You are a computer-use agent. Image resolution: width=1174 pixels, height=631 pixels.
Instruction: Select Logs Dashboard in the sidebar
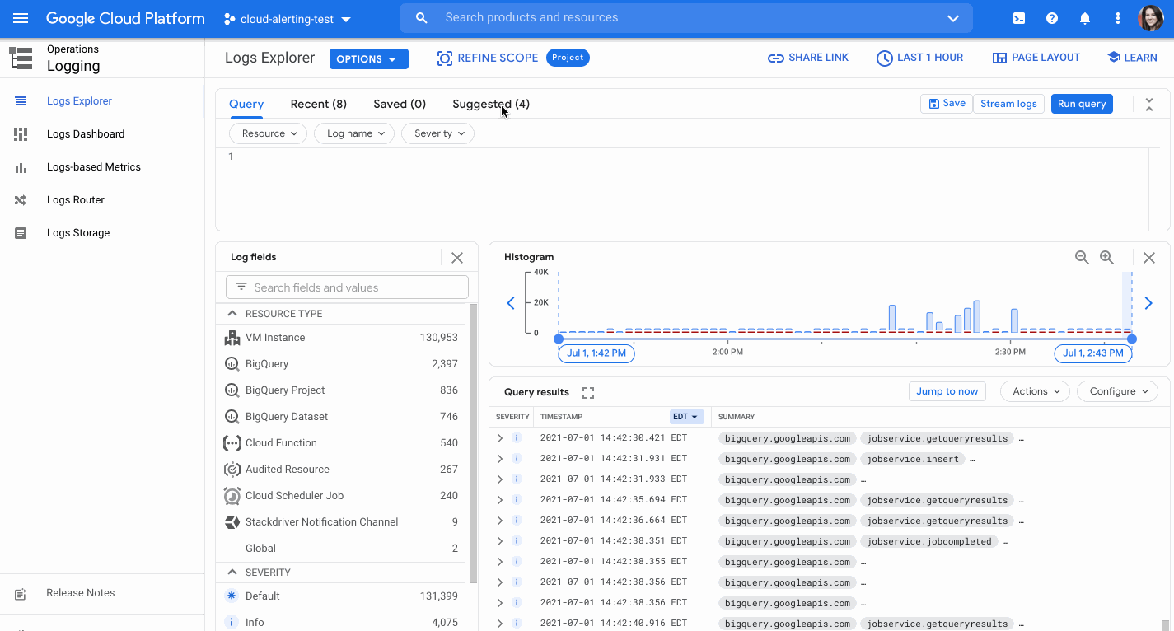tap(86, 133)
